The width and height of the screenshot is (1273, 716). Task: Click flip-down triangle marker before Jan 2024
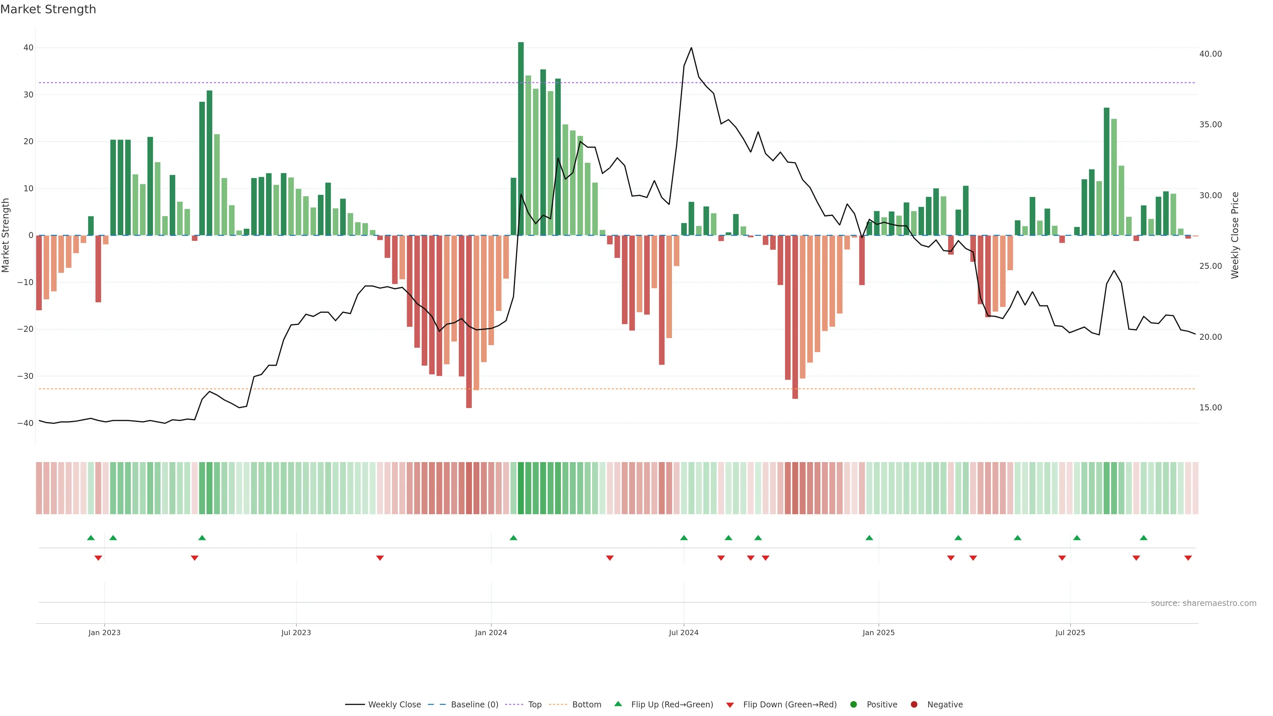click(380, 558)
